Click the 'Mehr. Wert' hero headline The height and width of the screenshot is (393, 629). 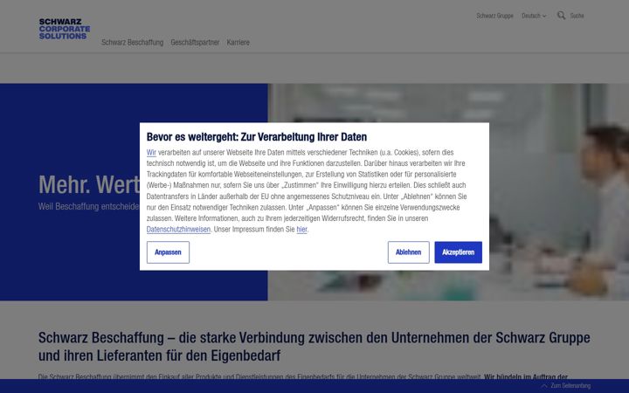click(x=88, y=184)
